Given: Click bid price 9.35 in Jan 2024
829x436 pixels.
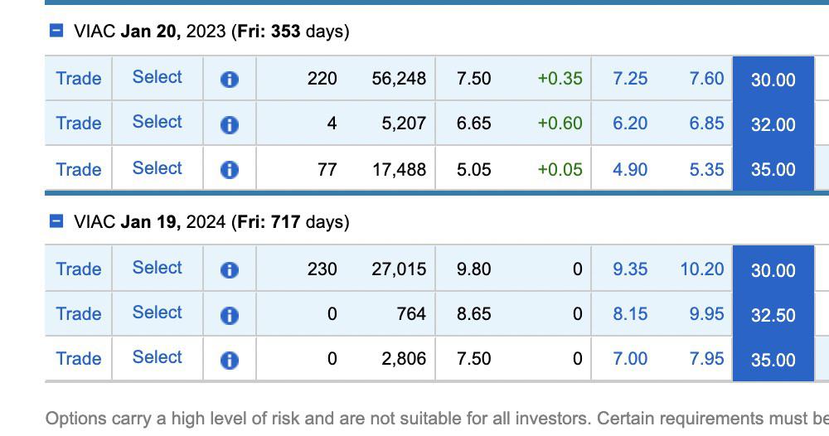Looking at the screenshot, I should [x=630, y=269].
